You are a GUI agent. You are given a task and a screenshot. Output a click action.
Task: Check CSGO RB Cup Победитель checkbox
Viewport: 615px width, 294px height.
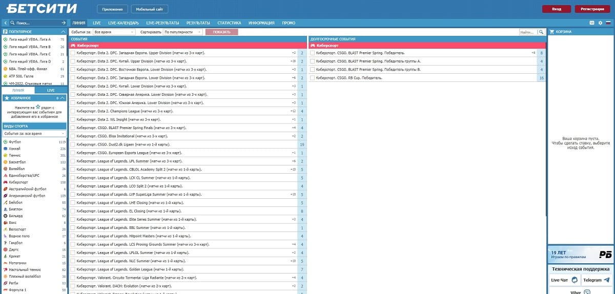click(313, 78)
